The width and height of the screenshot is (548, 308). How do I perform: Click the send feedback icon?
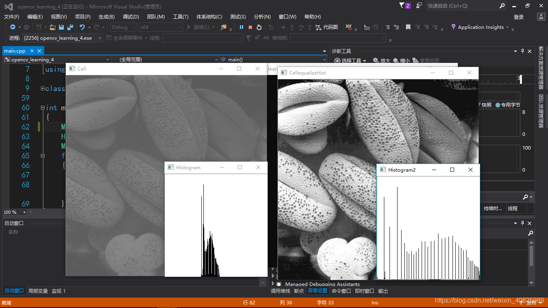coord(419,6)
